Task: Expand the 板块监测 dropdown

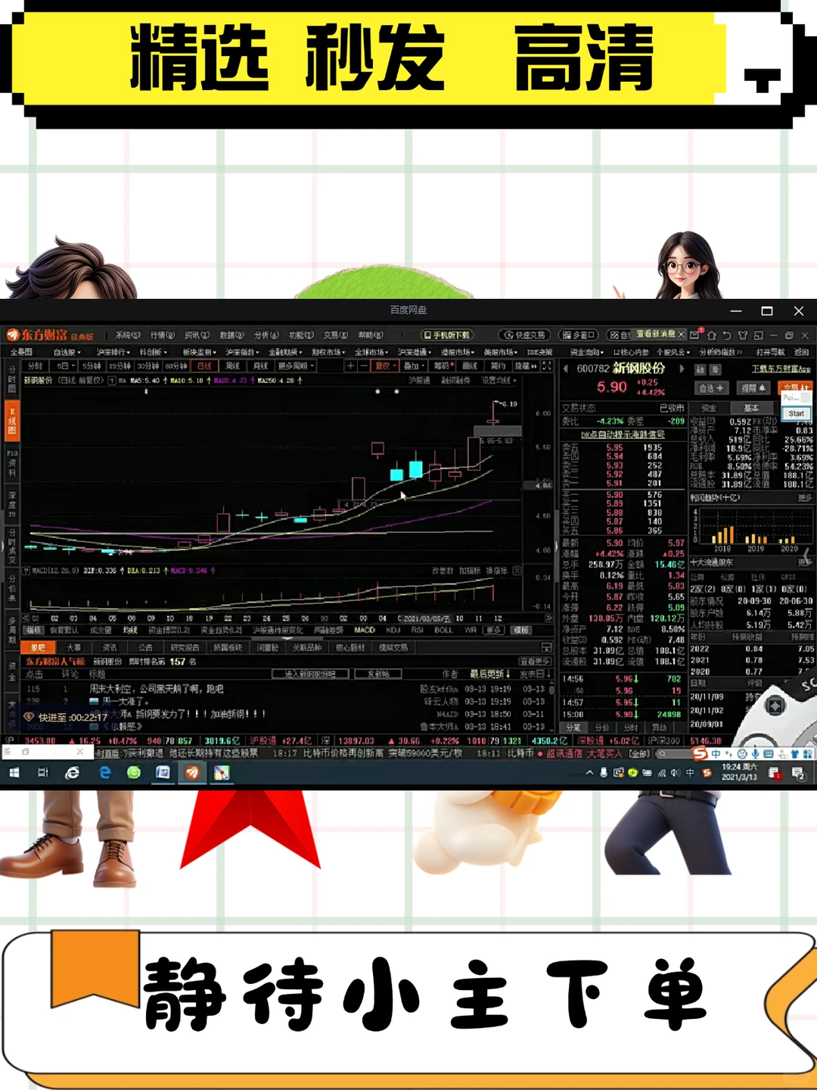Action: pos(200,352)
